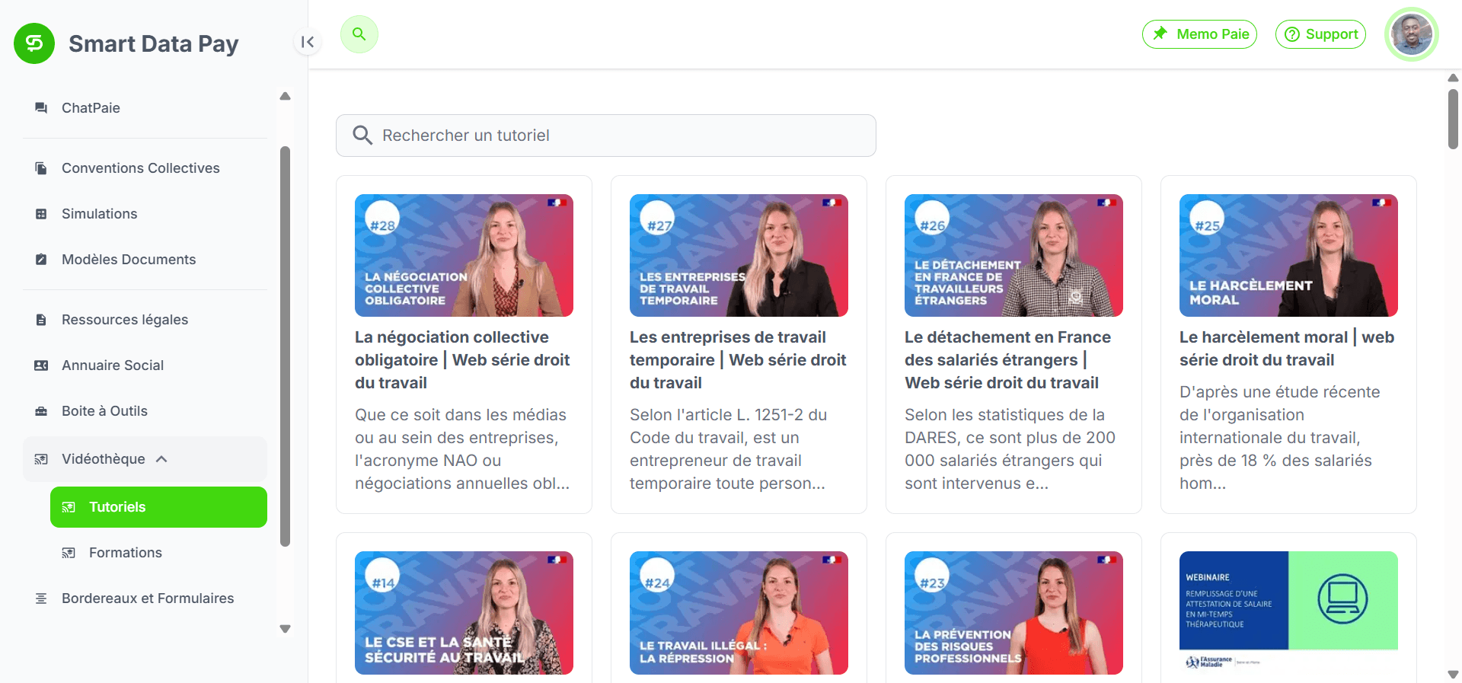The height and width of the screenshot is (683, 1462).
Task: Click the Annuaire Social contact card icon
Action: pyautogui.click(x=41, y=365)
